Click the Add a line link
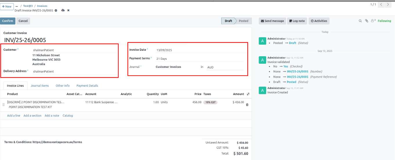 click(x=14, y=116)
